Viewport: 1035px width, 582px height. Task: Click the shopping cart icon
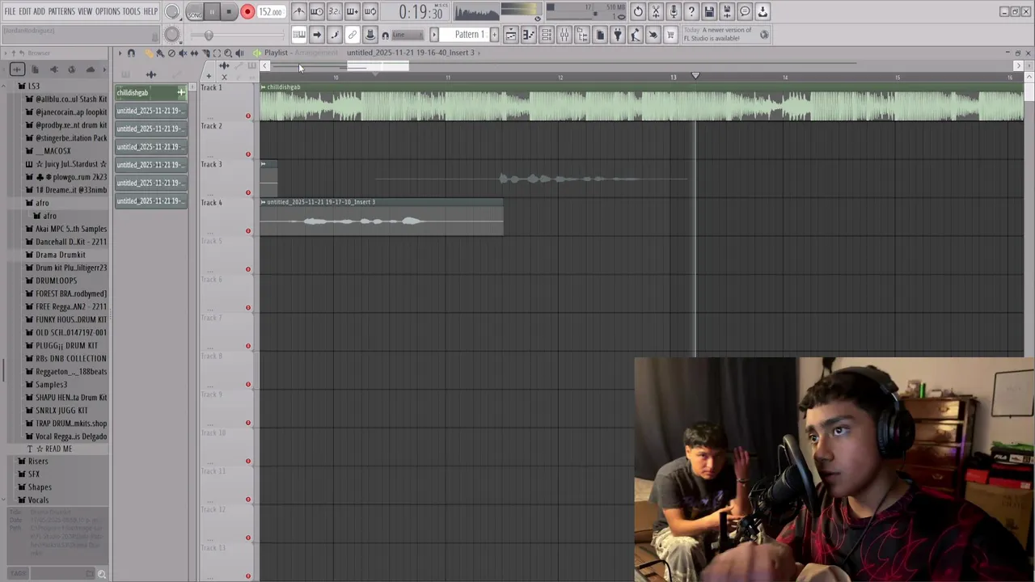671,35
